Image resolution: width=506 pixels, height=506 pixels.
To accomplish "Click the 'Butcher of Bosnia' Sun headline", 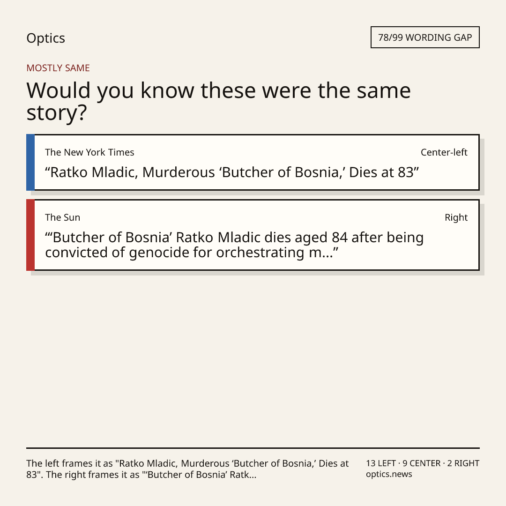I will (x=234, y=245).
